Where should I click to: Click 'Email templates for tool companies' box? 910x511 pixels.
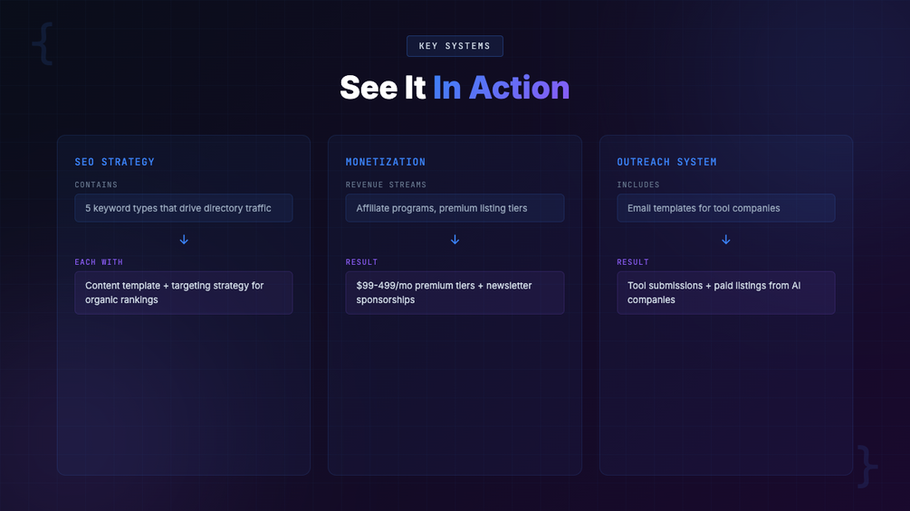[x=725, y=208]
